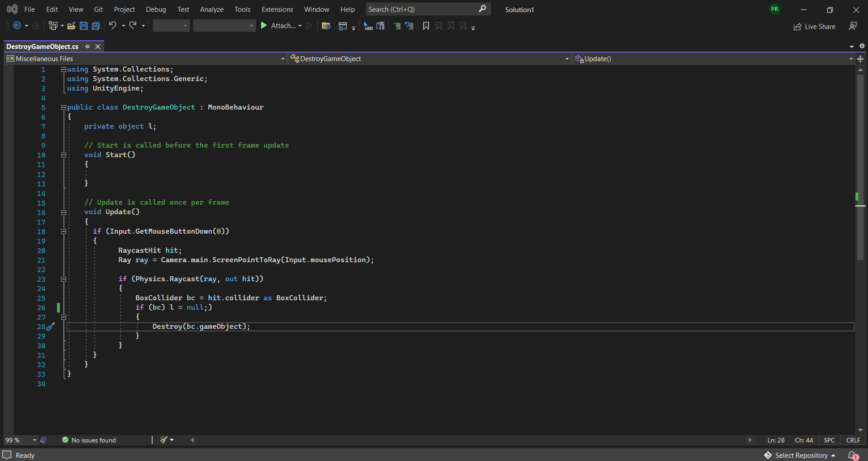The image size is (868, 461).
Task: Collapse the Raycast if block at line 23
Action: coord(63,279)
